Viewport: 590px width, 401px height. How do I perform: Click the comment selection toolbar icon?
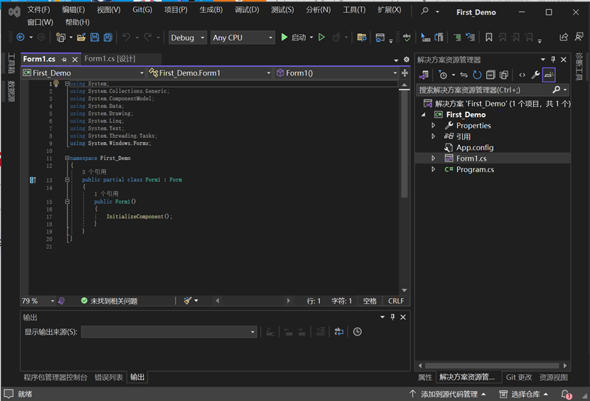[x=458, y=37]
